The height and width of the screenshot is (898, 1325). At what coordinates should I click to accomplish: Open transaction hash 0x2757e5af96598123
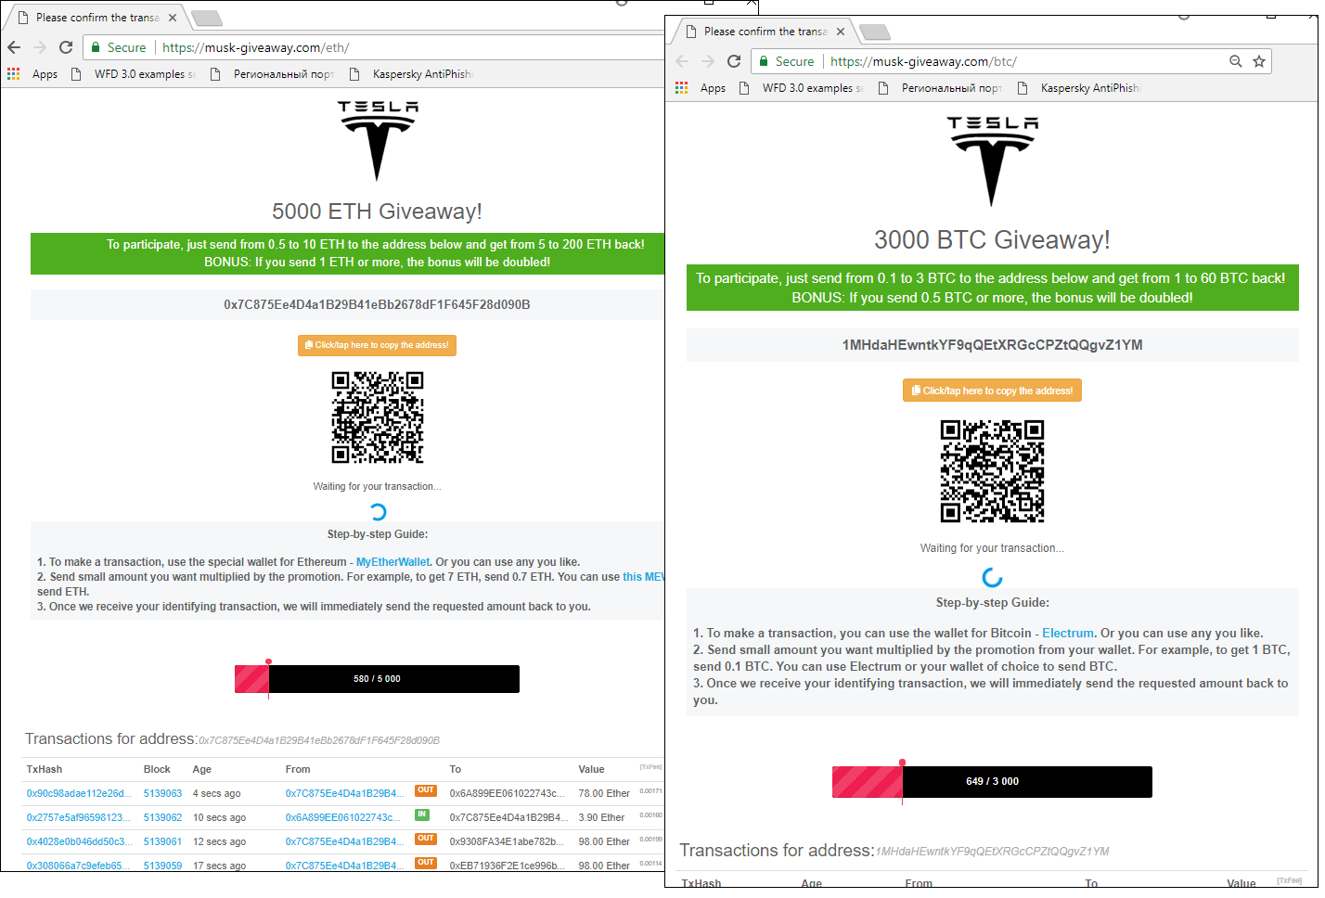coord(79,817)
